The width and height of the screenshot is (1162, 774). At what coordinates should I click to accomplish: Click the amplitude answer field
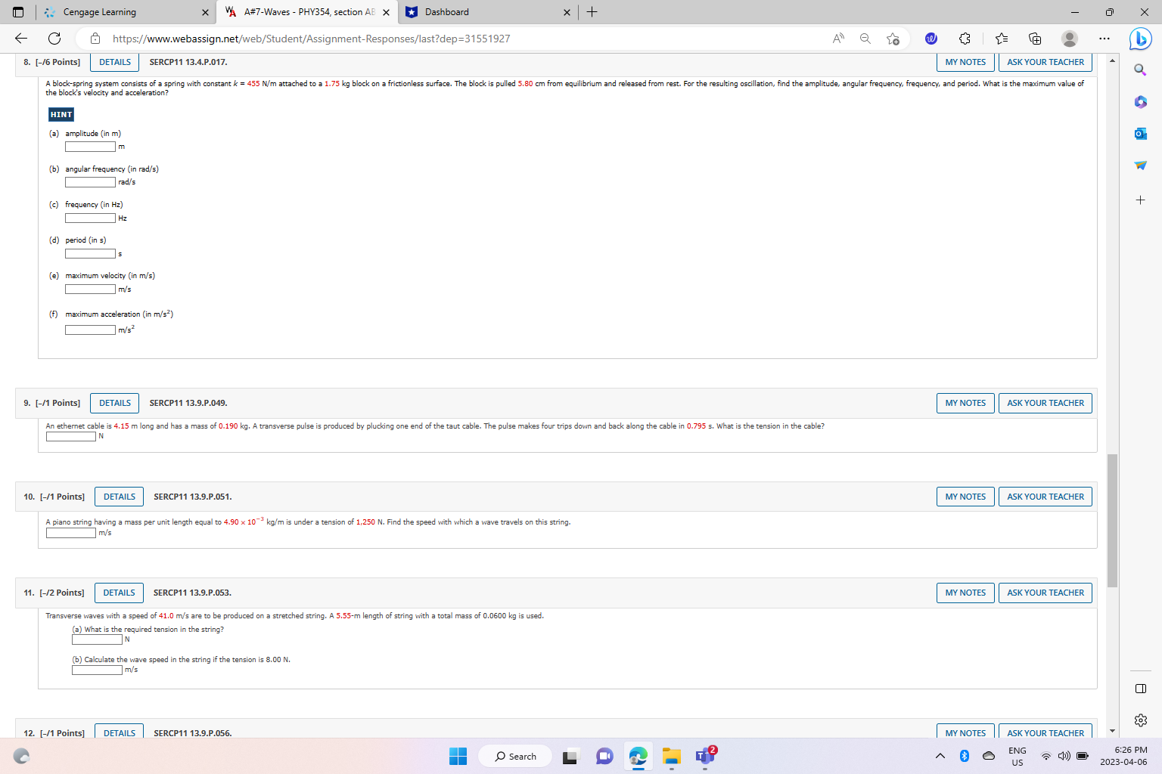(x=89, y=146)
